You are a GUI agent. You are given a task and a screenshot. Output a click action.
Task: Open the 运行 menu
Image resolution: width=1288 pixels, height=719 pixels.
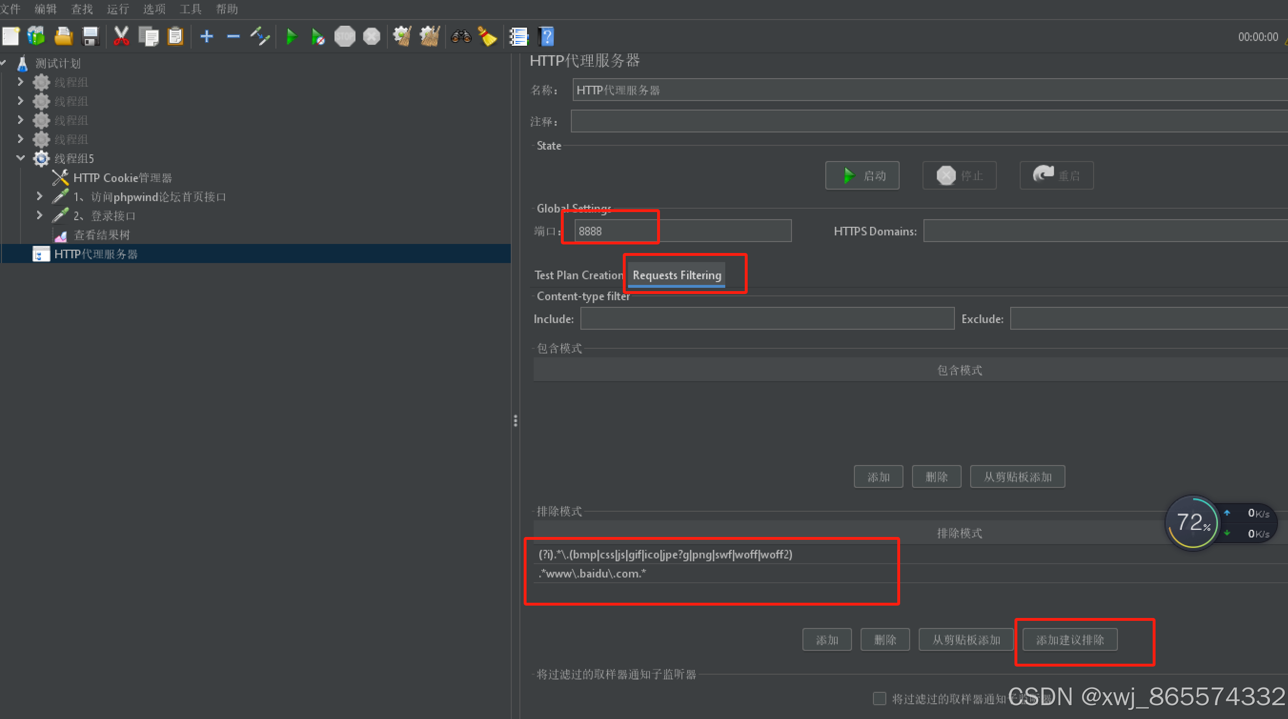click(118, 9)
